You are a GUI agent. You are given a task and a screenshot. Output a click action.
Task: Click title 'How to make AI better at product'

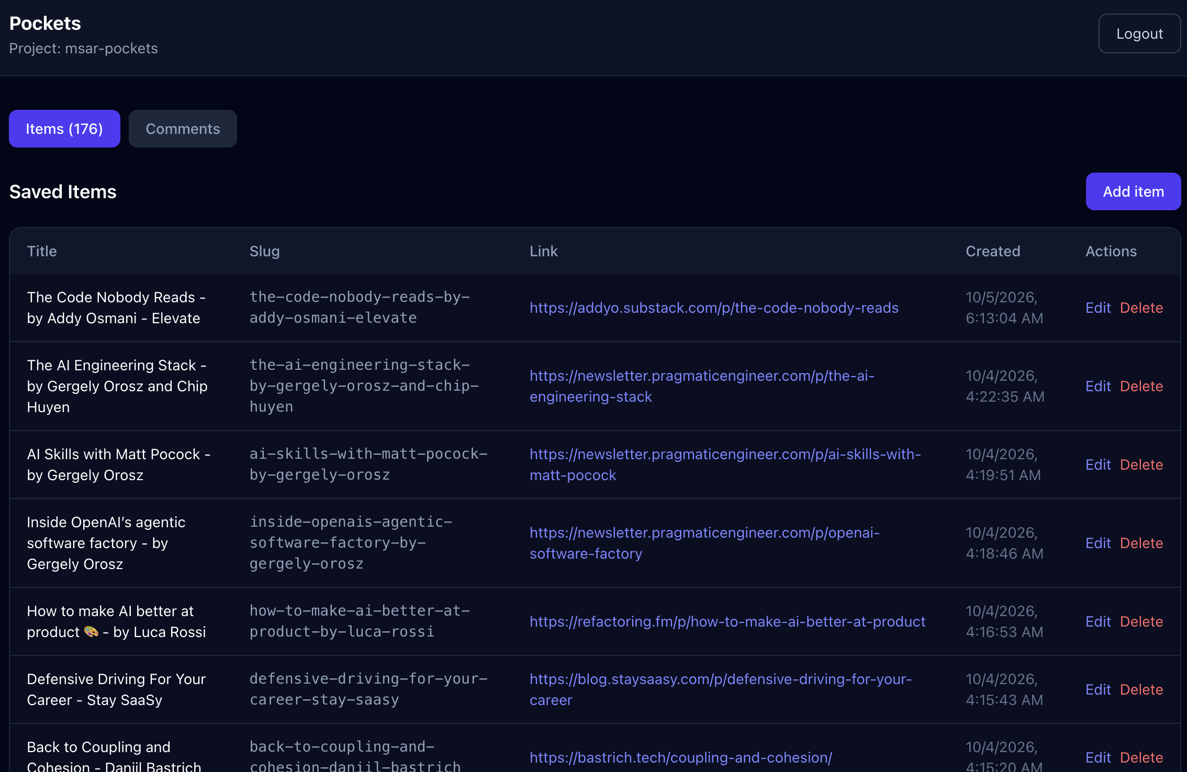point(116,621)
